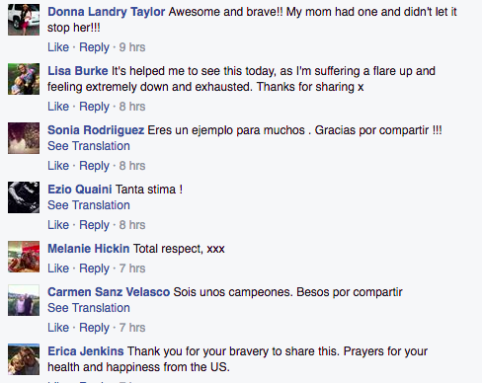See Translation of Sonia Rodriiguez's comment

89,146
